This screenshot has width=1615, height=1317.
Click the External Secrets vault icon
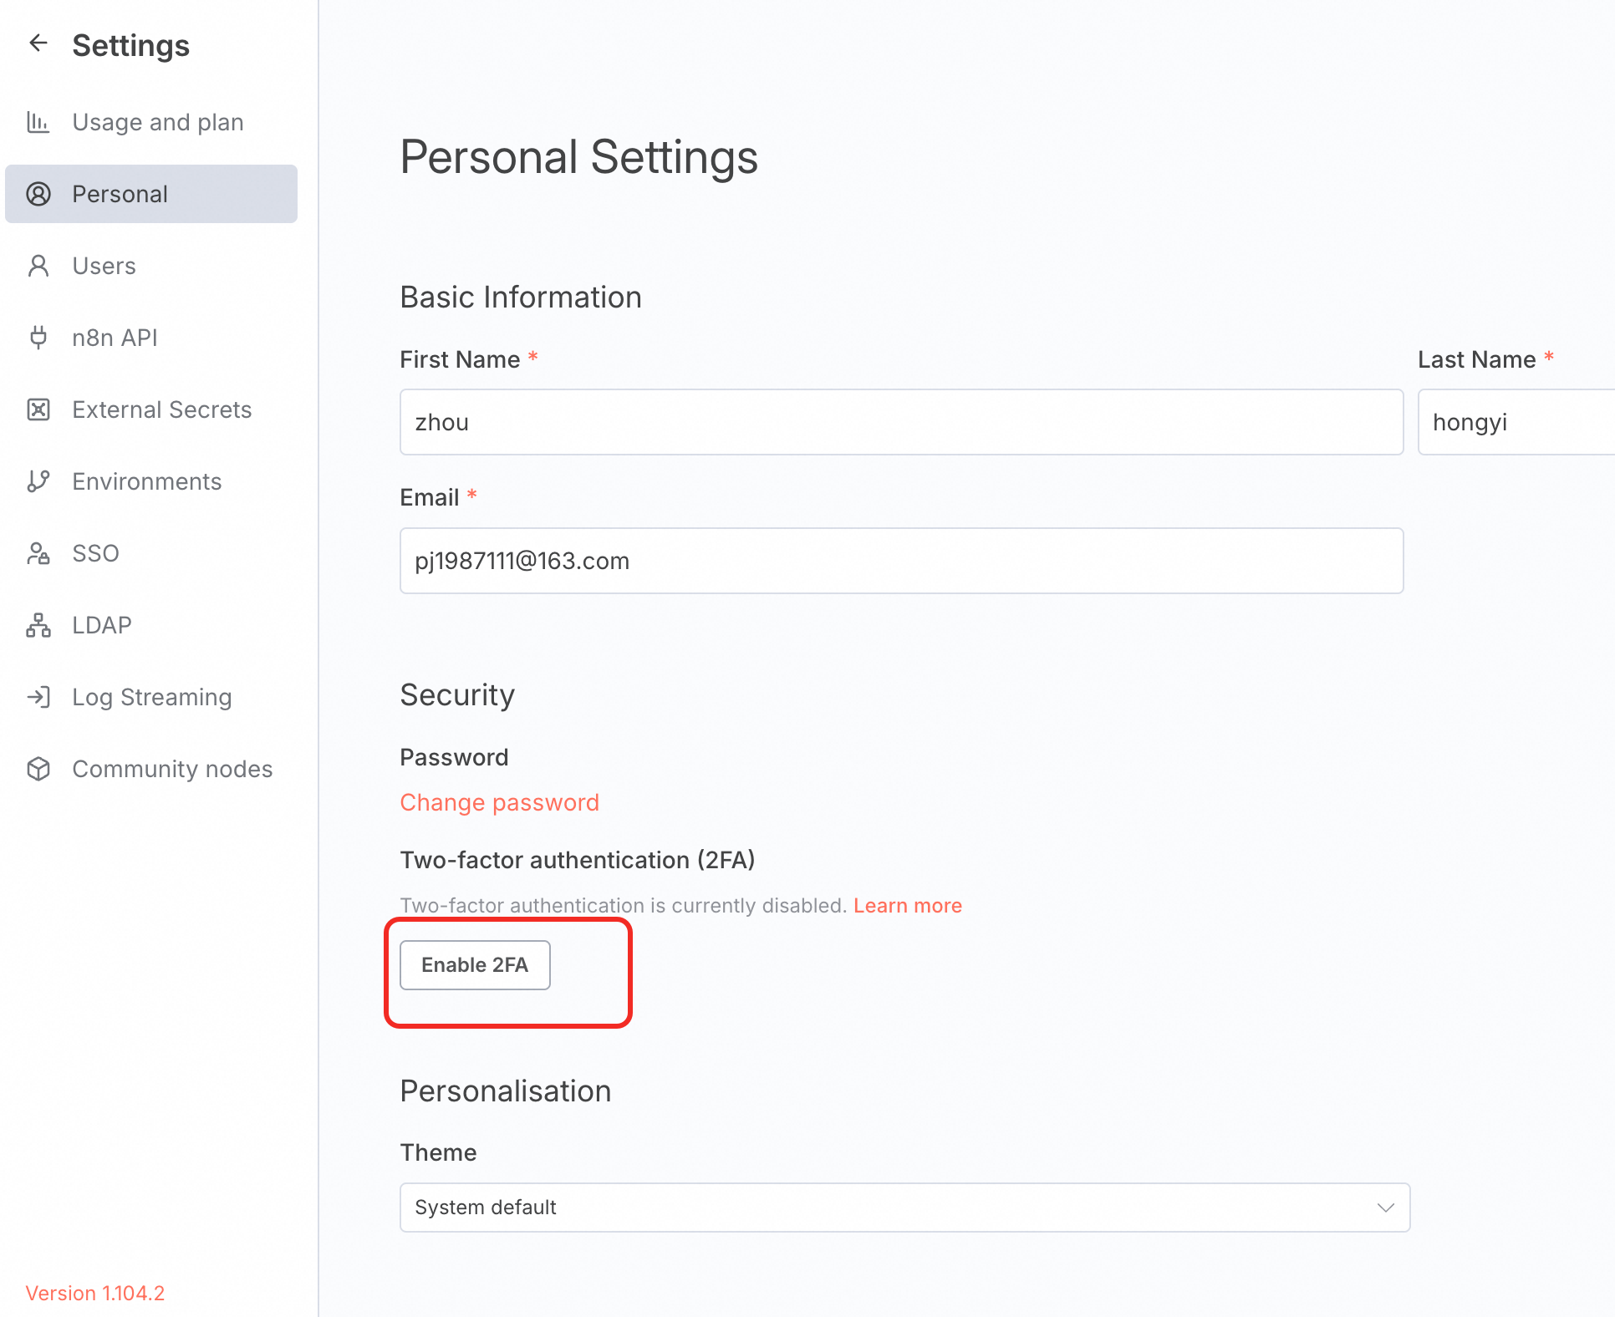tap(38, 409)
